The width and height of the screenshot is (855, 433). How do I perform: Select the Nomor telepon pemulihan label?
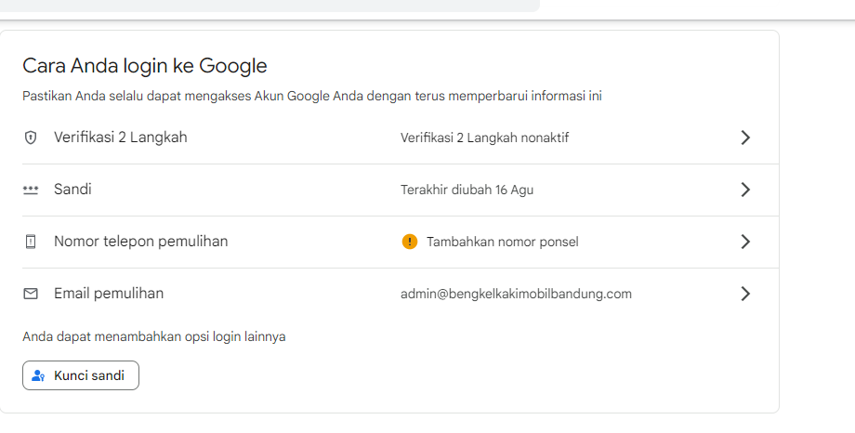140,242
